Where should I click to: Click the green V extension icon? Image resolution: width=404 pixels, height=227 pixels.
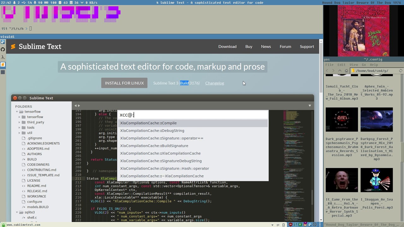(x=300, y=224)
